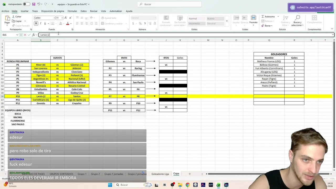Add a new sheet with the plus icon
Viewport: 336px width, 189px height.
(x=190, y=174)
